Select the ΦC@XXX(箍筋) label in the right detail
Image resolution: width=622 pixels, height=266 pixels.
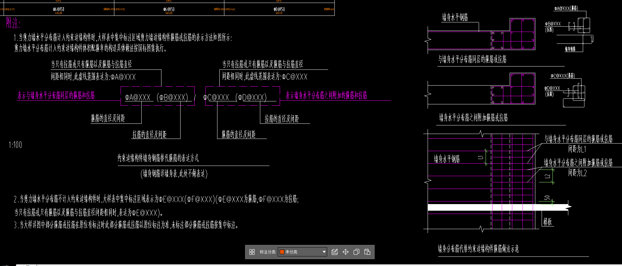pos(563,76)
